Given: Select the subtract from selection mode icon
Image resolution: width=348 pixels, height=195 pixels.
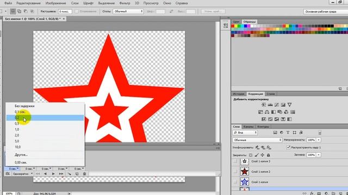Looking at the screenshot, I should (x=26, y=11).
